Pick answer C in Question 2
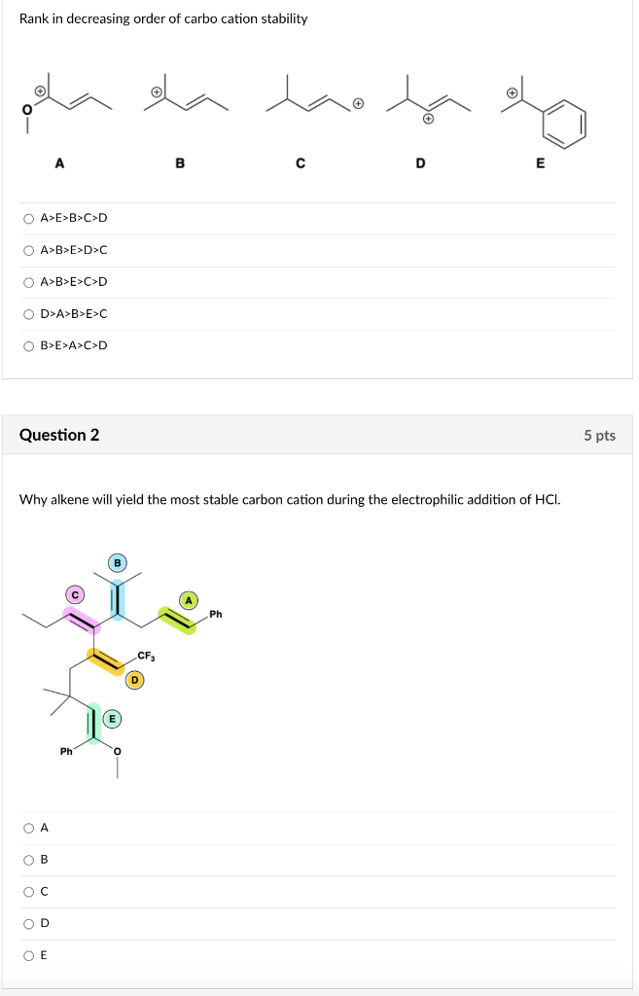The width and height of the screenshot is (639, 996). coord(28,891)
